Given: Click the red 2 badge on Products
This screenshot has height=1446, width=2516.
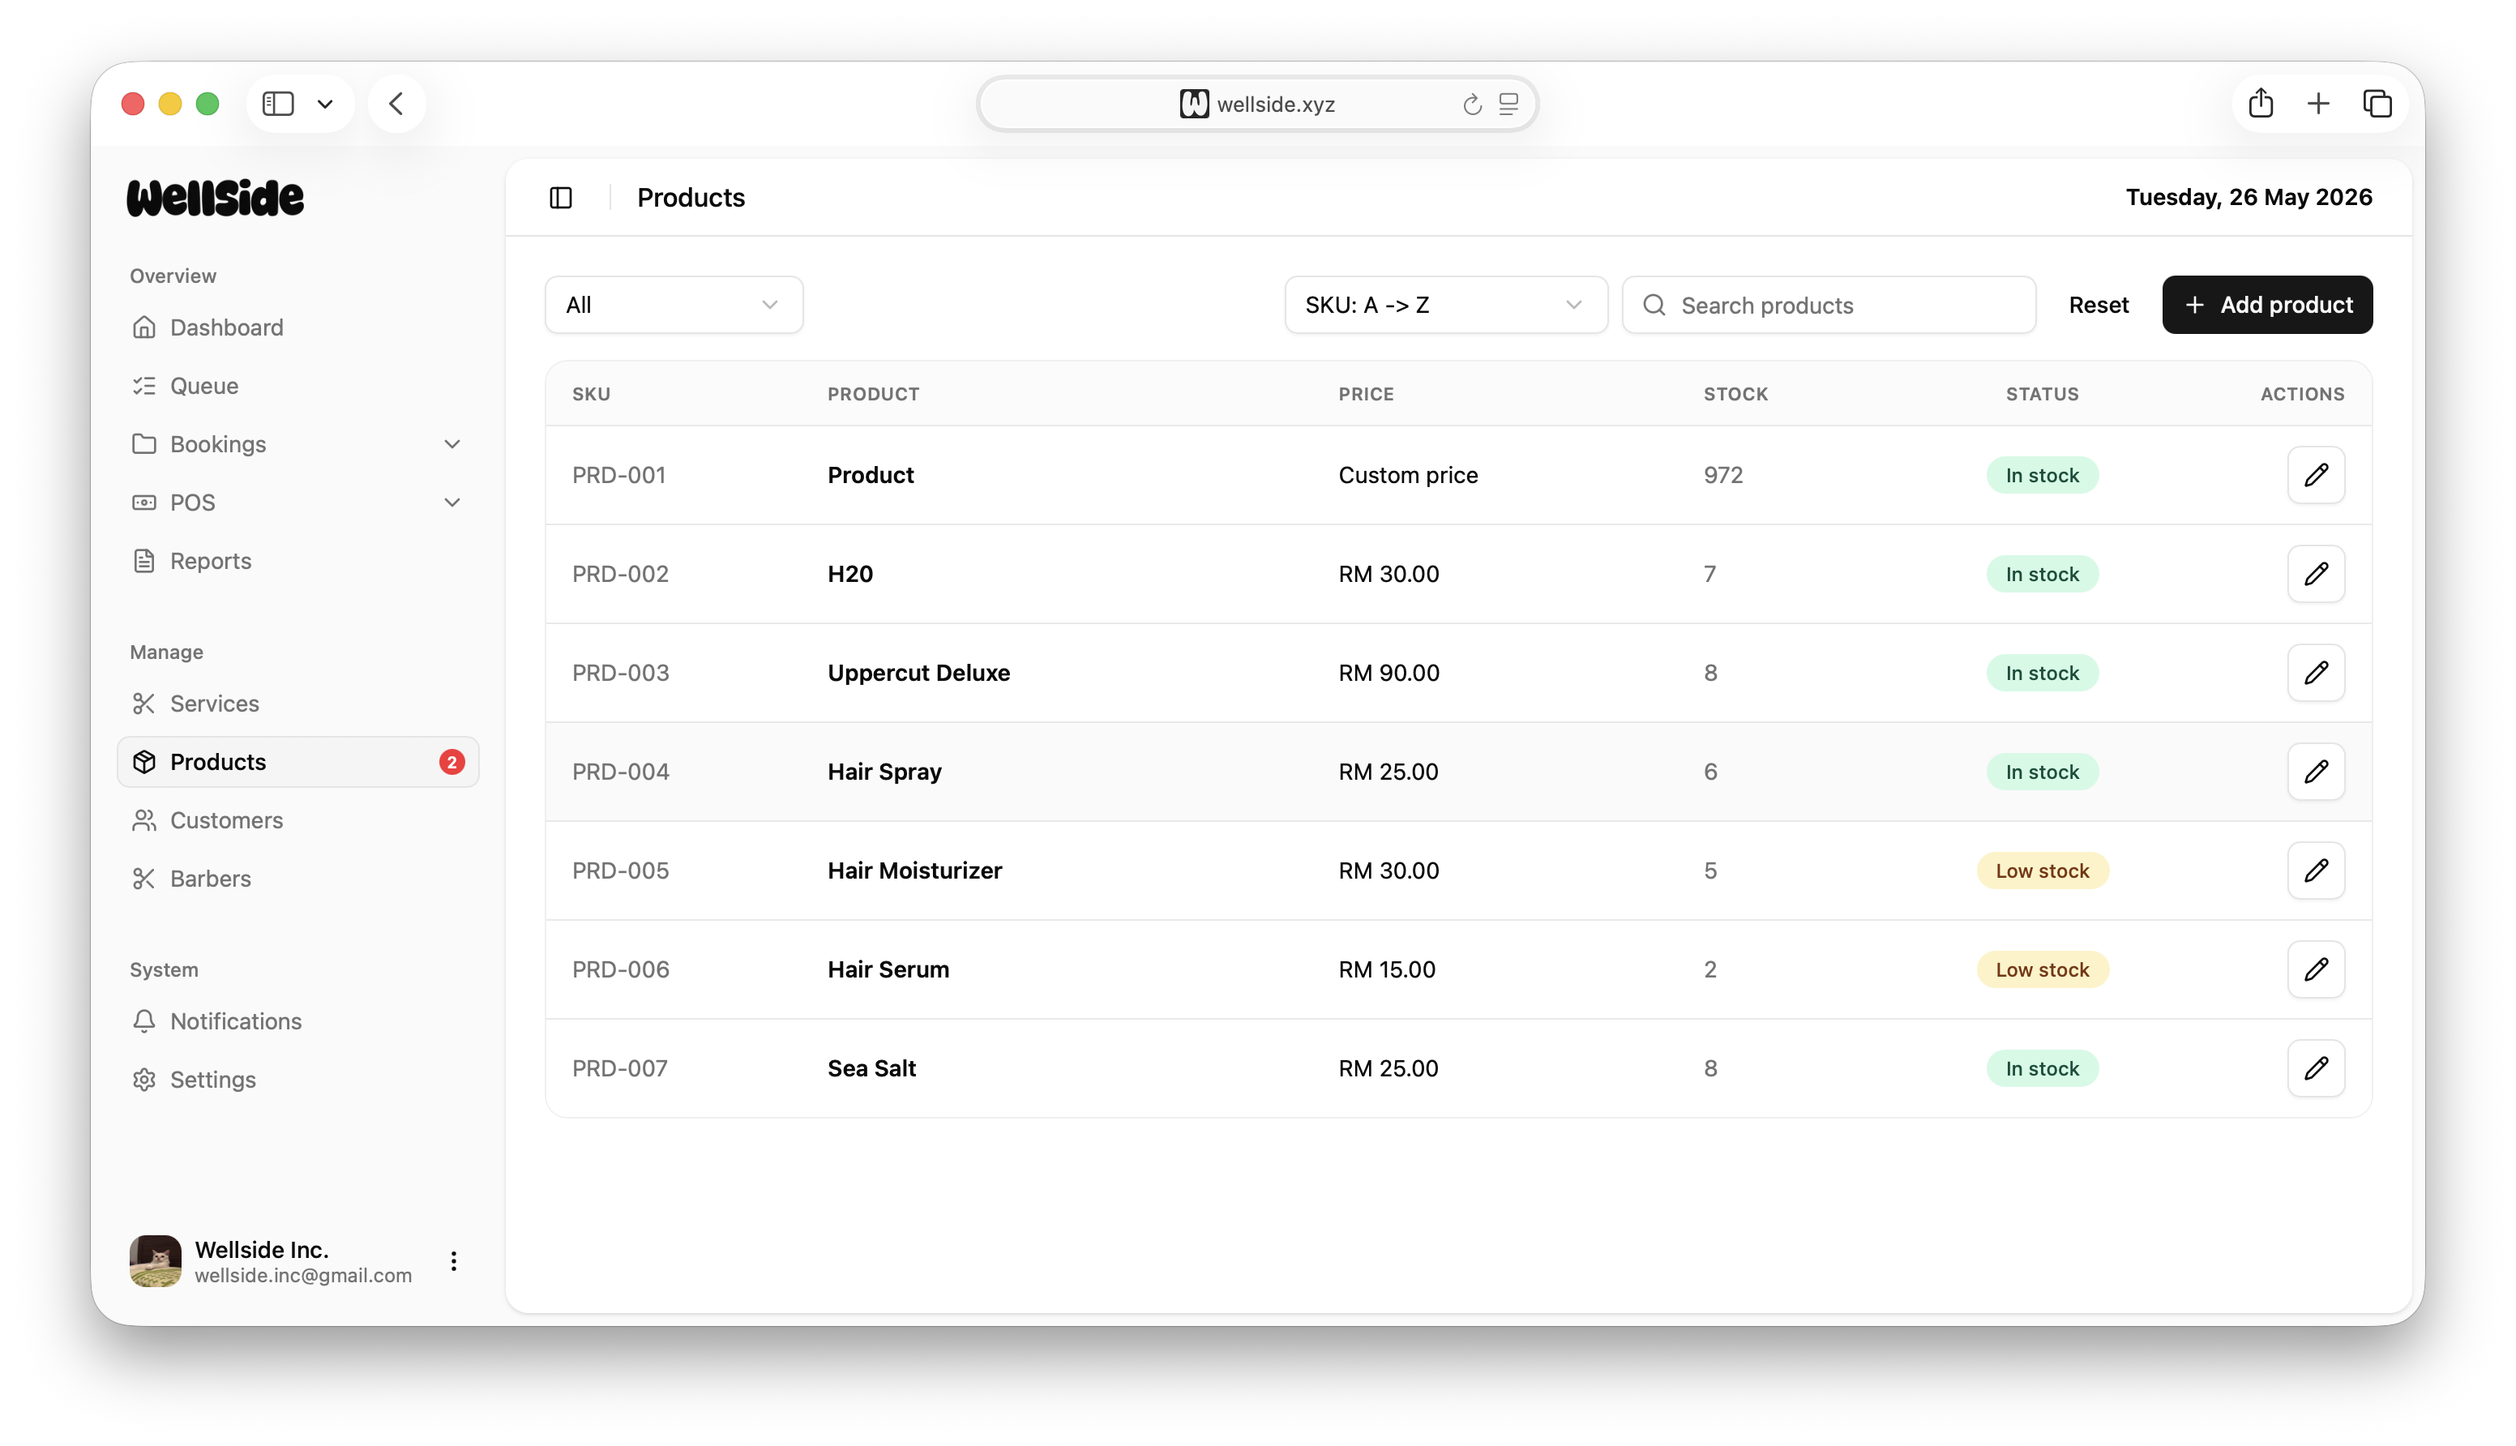Looking at the screenshot, I should pyautogui.click(x=451, y=762).
